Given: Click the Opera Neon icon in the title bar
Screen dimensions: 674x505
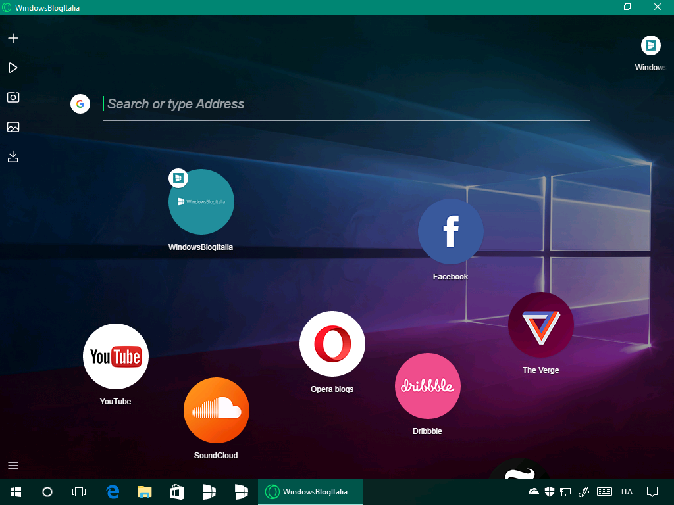Looking at the screenshot, I should pos(7,7).
